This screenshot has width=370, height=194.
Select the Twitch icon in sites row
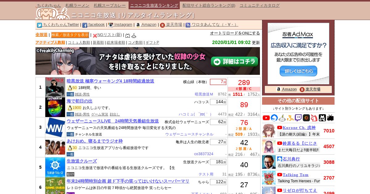(x=298, y=118)
